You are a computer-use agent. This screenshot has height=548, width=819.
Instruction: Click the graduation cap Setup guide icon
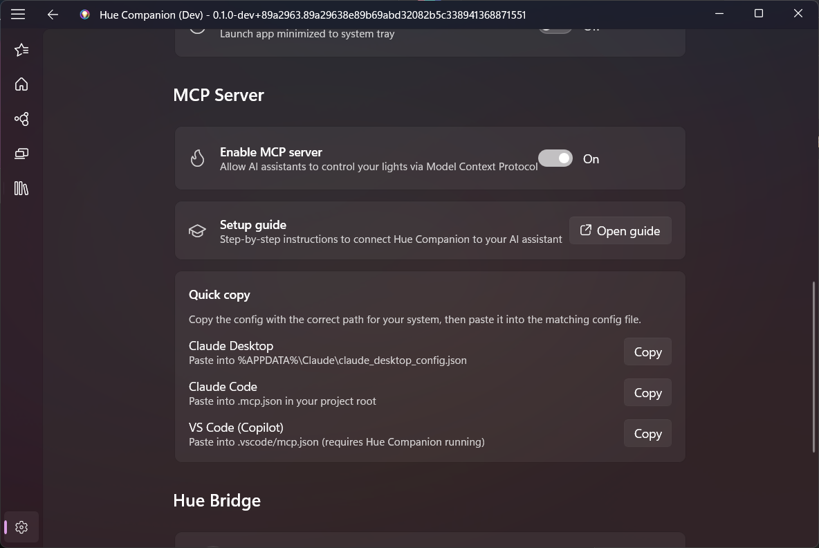[x=197, y=231]
